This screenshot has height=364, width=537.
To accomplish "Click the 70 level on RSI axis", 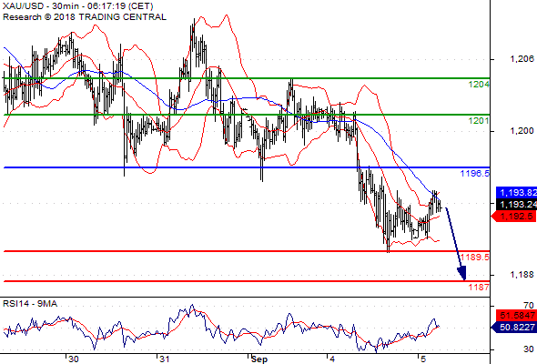I will point(529,305).
